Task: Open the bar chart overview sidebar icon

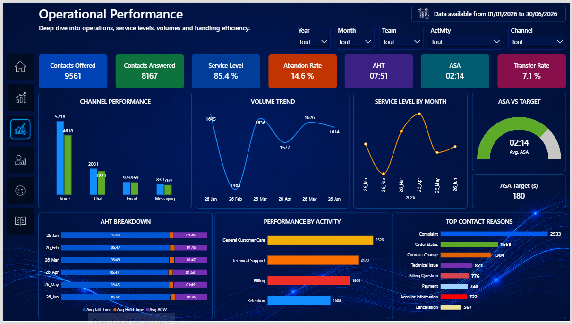Action: tap(20, 98)
